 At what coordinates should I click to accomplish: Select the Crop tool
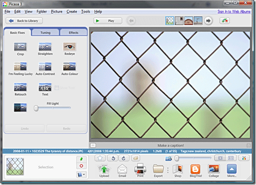(x=20, y=49)
